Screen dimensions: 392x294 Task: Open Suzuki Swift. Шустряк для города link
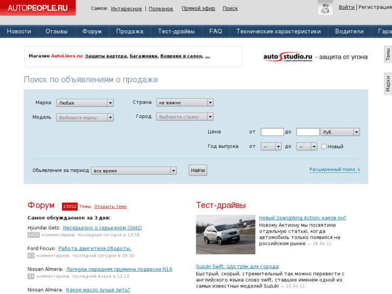coord(237,266)
